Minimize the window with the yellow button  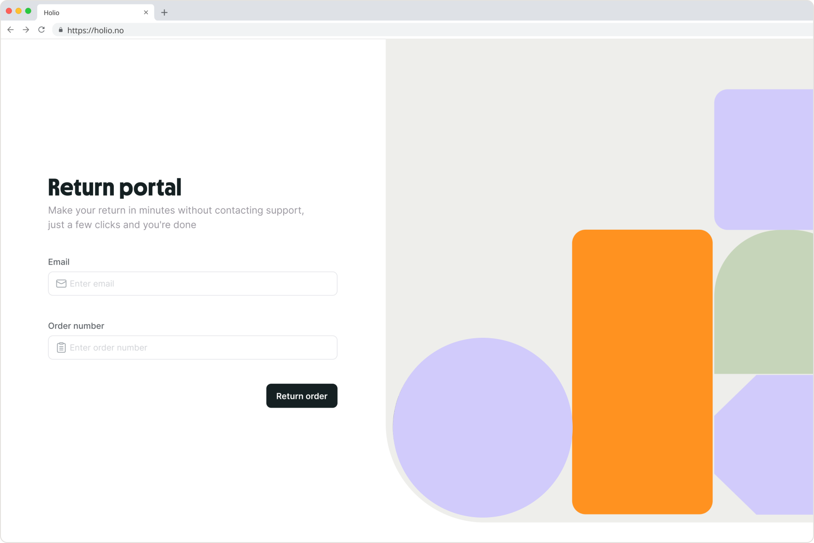click(19, 11)
